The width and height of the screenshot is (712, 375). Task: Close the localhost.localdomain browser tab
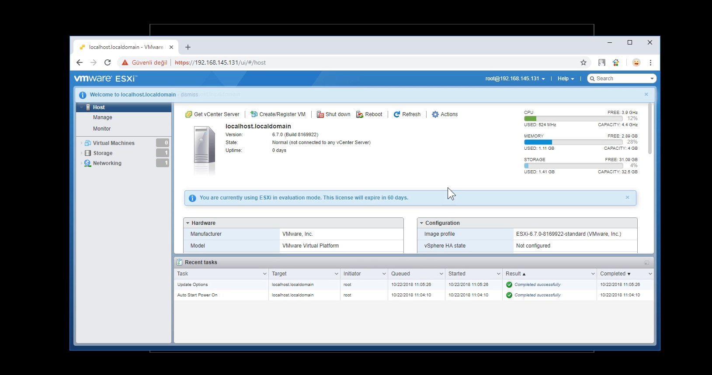171,47
